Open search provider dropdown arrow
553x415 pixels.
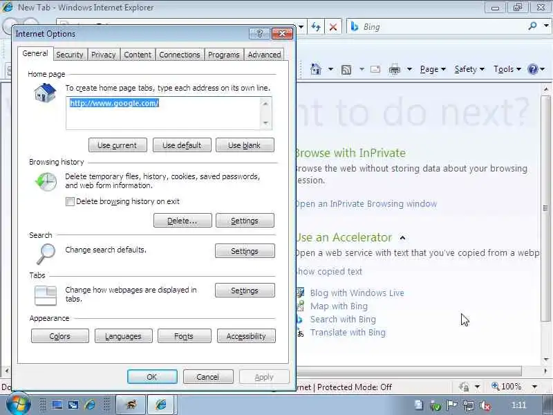[546, 26]
